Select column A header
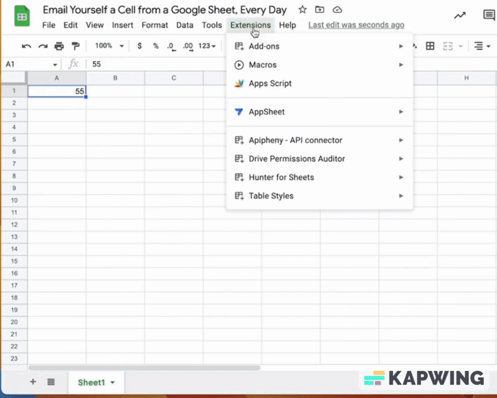The image size is (497, 398). point(57,78)
